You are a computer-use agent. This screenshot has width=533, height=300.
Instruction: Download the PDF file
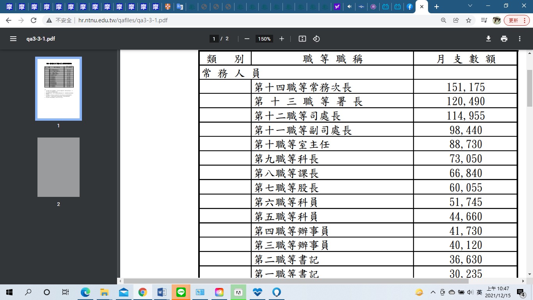[x=488, y=39]
